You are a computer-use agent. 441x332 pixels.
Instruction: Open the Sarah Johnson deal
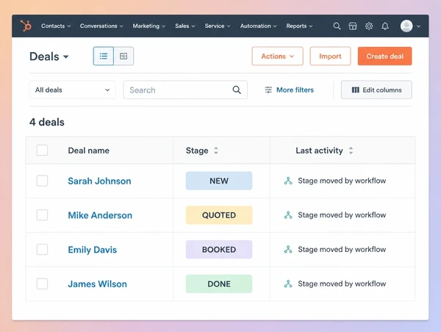pyautogui.click(x=99, y=181)
